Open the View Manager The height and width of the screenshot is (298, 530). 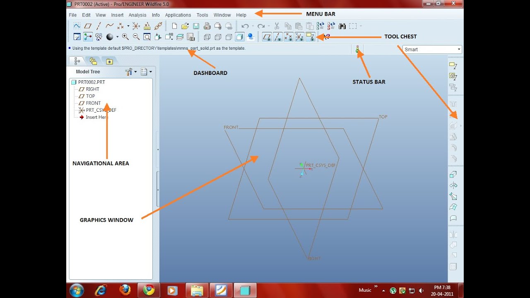coord(190,37)
